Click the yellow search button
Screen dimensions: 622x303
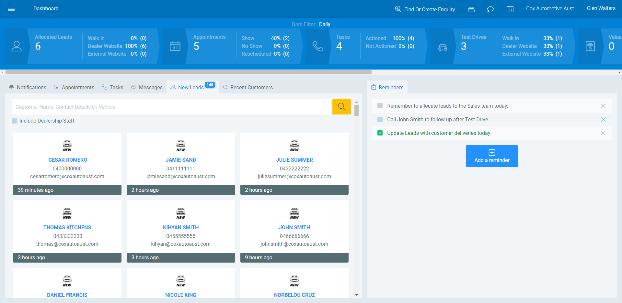pos(341,107)
